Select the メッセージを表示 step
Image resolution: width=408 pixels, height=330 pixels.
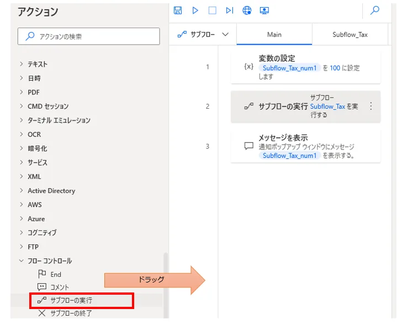point(305,146)
